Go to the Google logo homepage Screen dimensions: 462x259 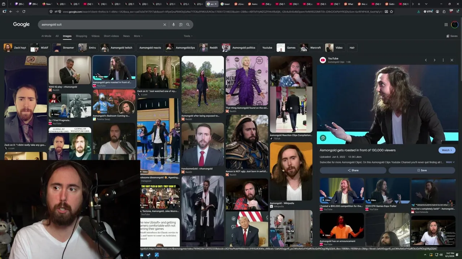[x=21, y=24]
